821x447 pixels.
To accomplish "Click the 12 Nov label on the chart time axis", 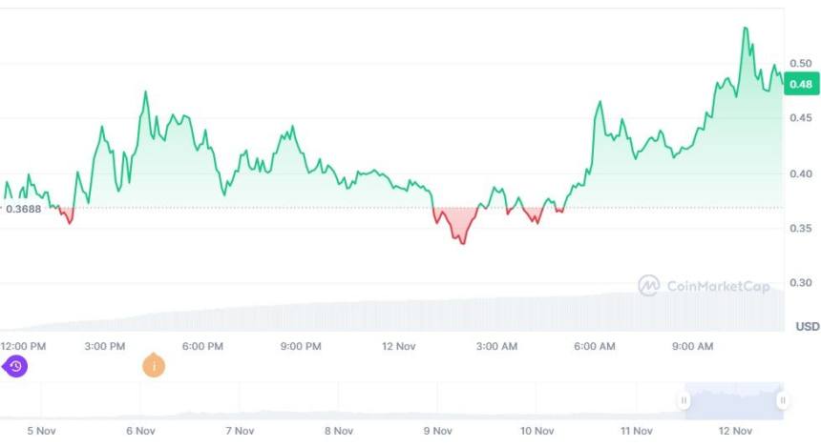I will (x=399, y=346).
